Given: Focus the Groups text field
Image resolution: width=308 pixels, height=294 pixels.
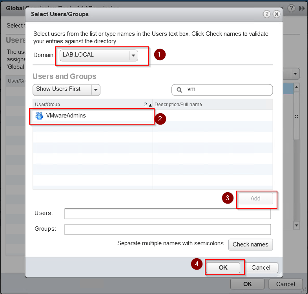Looking at the screenshot, I should 168,229.
